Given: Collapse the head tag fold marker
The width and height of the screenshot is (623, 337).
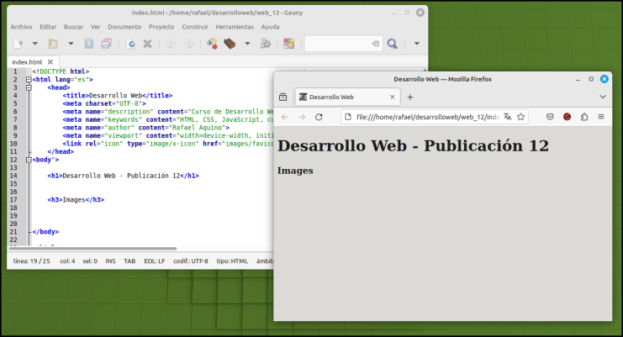Looking at the screenshot, I should point(29,87).
